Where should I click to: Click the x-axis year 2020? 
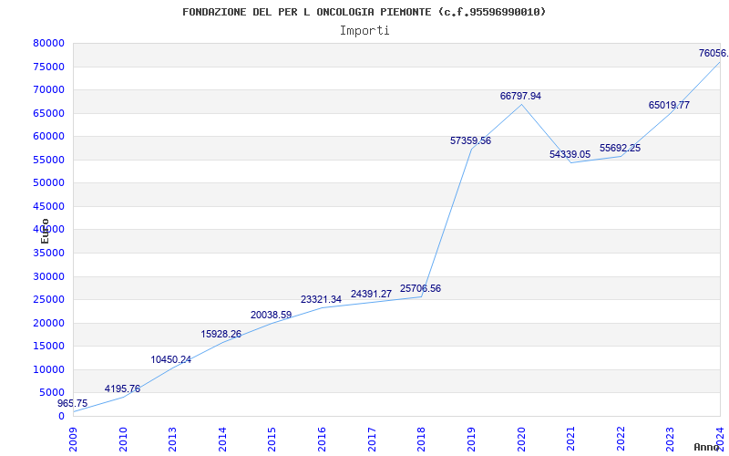[520, 440]
